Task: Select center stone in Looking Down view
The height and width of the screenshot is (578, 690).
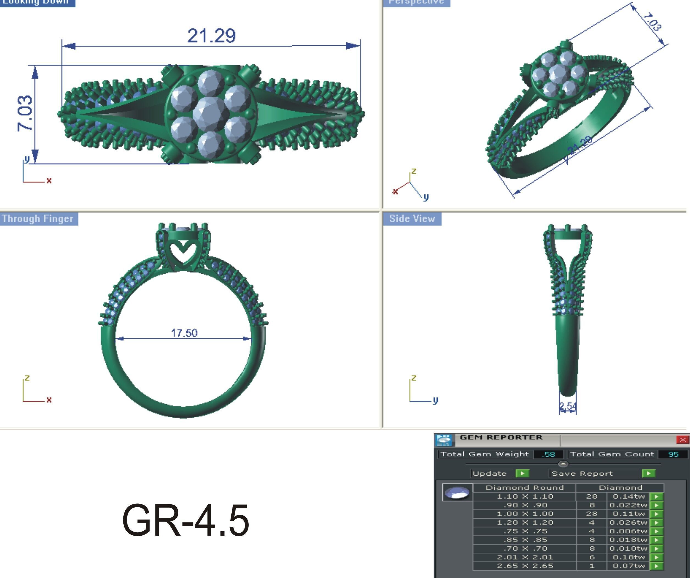Action: (x=210, y=114)
